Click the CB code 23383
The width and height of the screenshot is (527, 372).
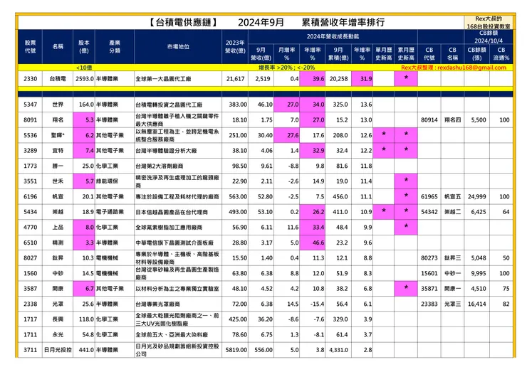tap(429, 304)
